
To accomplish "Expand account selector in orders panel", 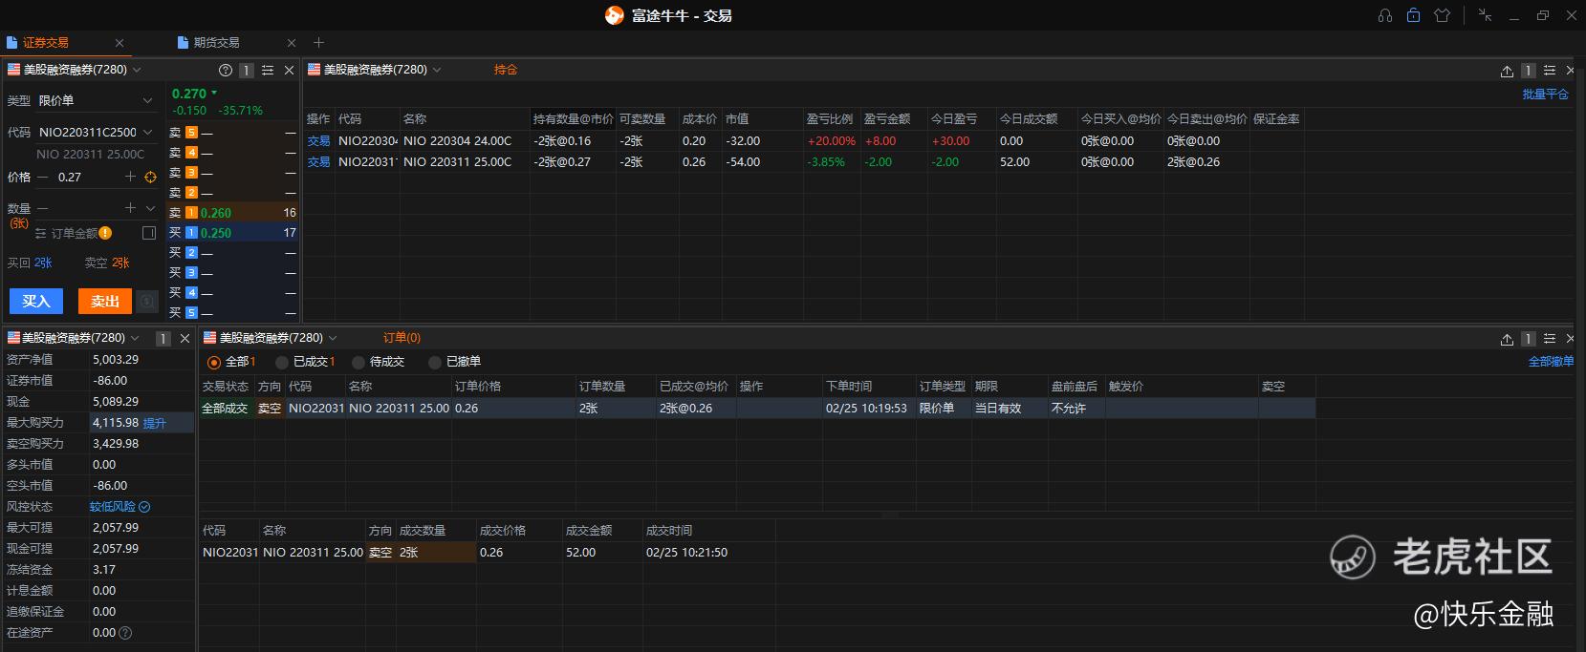I will tap(333, 338).
